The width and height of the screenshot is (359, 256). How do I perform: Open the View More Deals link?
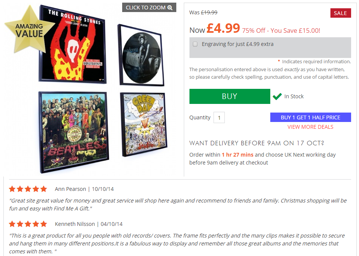(311, 127)
